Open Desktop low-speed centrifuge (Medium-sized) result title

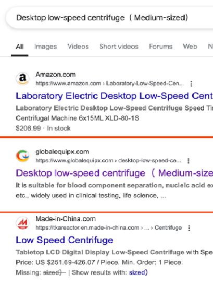115,173
